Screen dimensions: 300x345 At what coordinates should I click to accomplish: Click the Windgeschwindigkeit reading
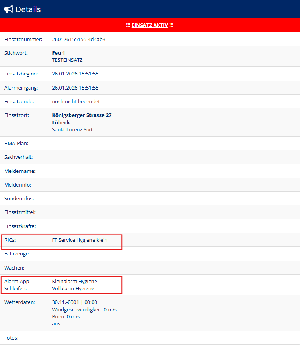coord(84,309)
